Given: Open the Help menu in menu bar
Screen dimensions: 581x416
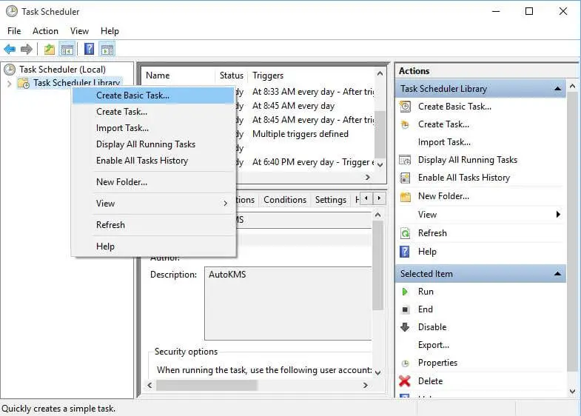Looking at the screenshot, I should 110,31.
